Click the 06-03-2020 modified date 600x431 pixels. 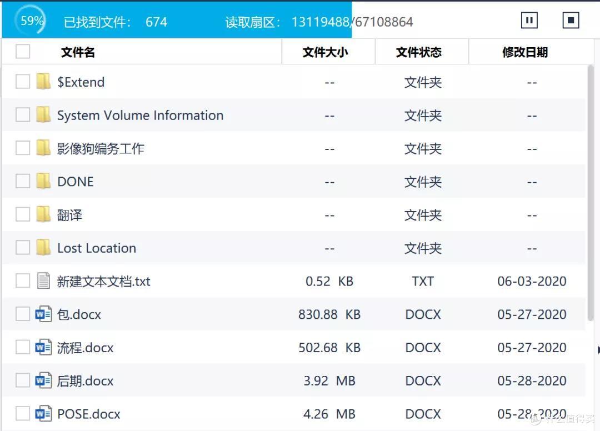point(532,281)
